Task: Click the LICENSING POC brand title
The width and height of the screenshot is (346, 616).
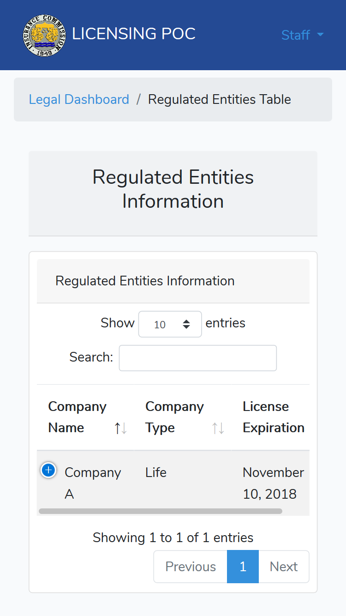Action: click(x=134, y=34)
